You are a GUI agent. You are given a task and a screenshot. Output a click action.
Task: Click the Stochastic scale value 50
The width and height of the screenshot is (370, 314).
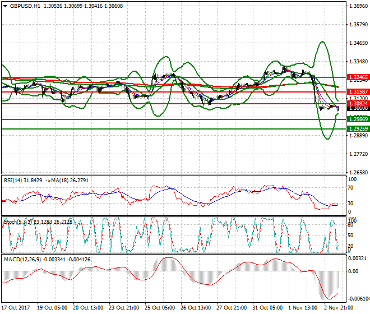[351, 235]
